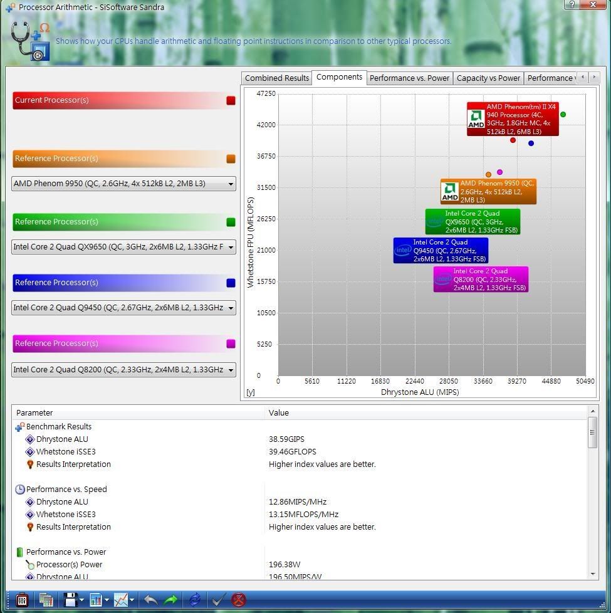Image resolution: width=611 pixels, height=613 pixels.
Task: Click the Intel logo on Q8200 chart label
Action: (x=443, y=279)
